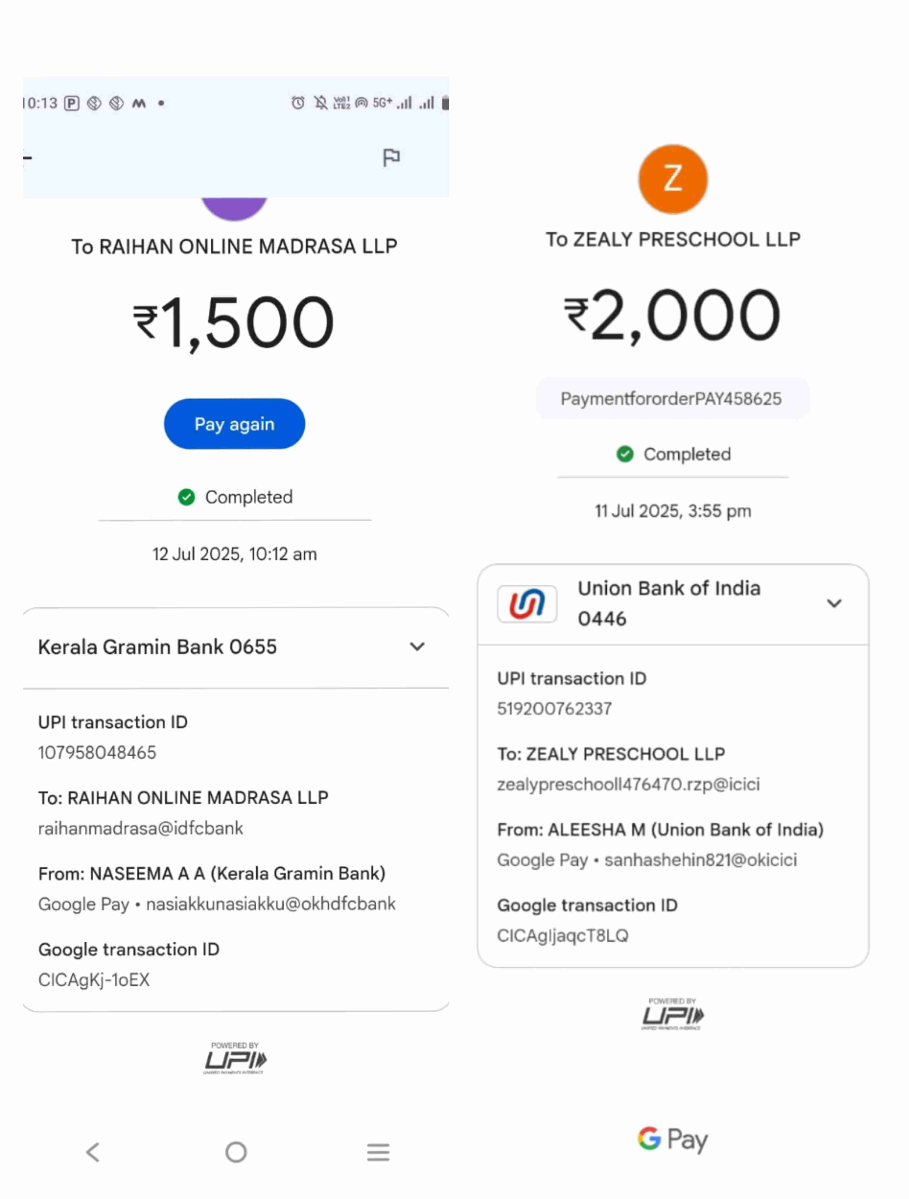Open the recent apps menu button
The width and height of the screenshot is (909, 1199).
point(378,1151)
